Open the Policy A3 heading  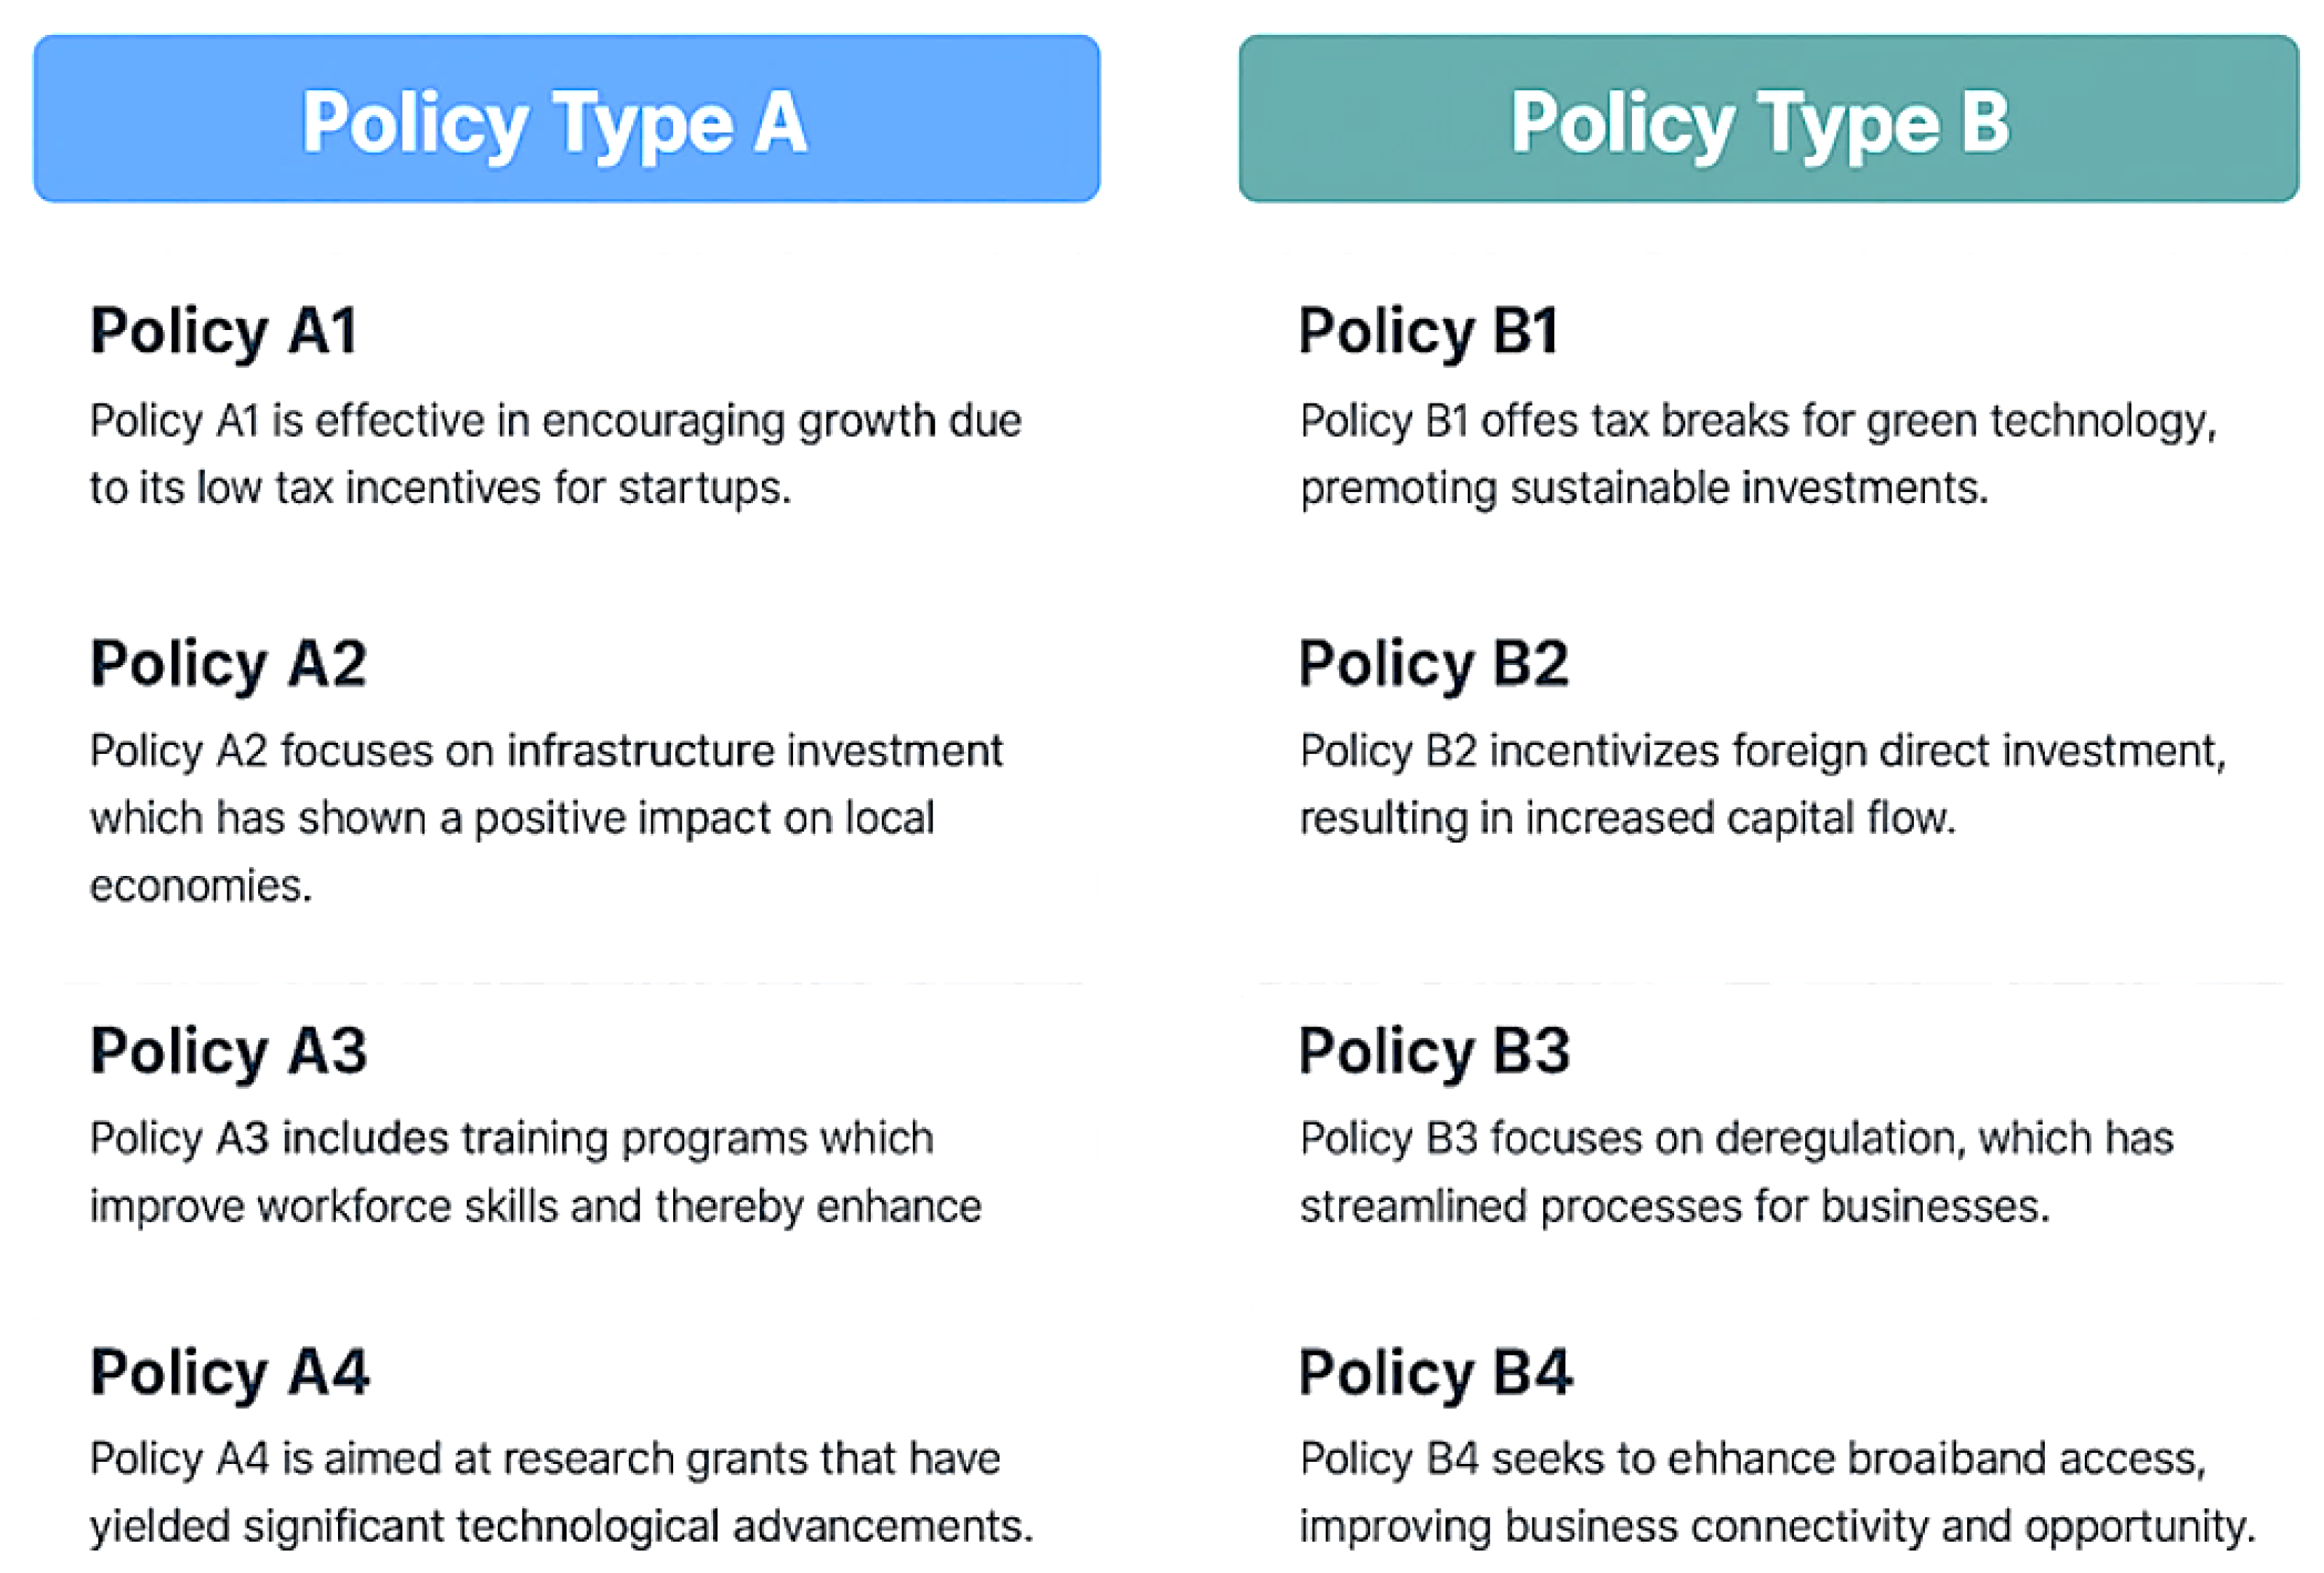229,1051
